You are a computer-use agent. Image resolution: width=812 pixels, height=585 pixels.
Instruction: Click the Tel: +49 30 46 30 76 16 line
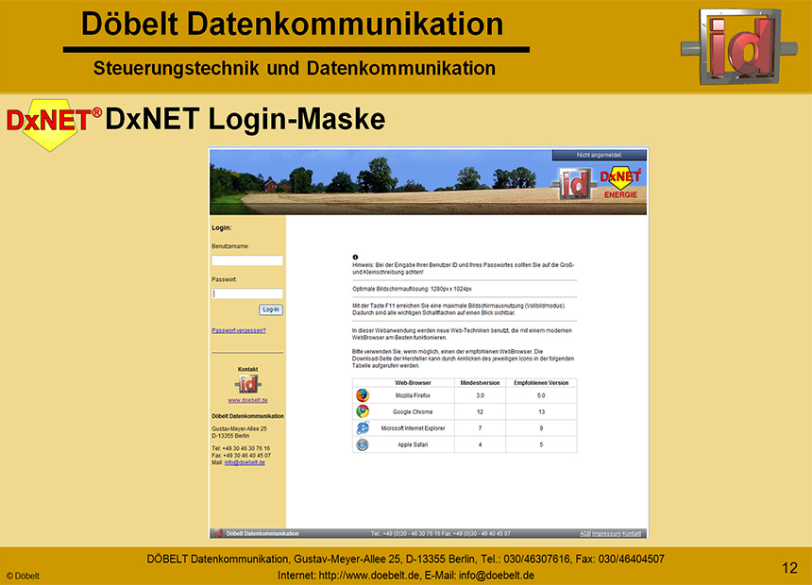(241, 448)
